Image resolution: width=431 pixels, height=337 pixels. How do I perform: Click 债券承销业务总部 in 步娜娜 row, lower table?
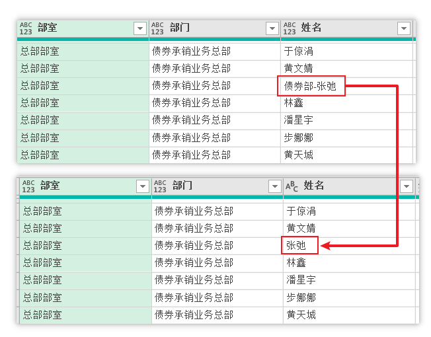pos(194,298)
